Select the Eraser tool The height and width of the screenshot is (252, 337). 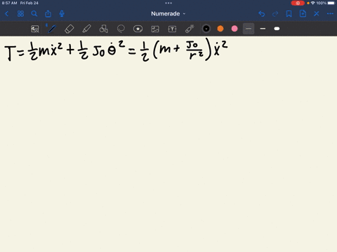pos(69,29)
